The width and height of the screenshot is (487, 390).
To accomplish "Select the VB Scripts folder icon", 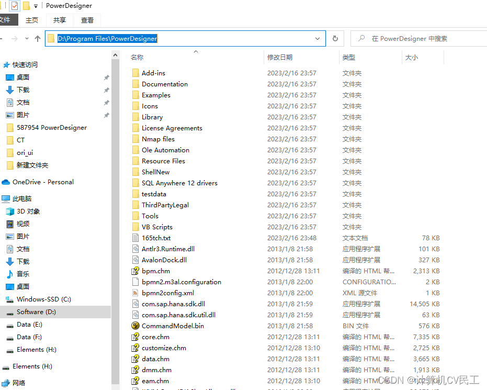I will pyautogui.click(x=135, y=227).
